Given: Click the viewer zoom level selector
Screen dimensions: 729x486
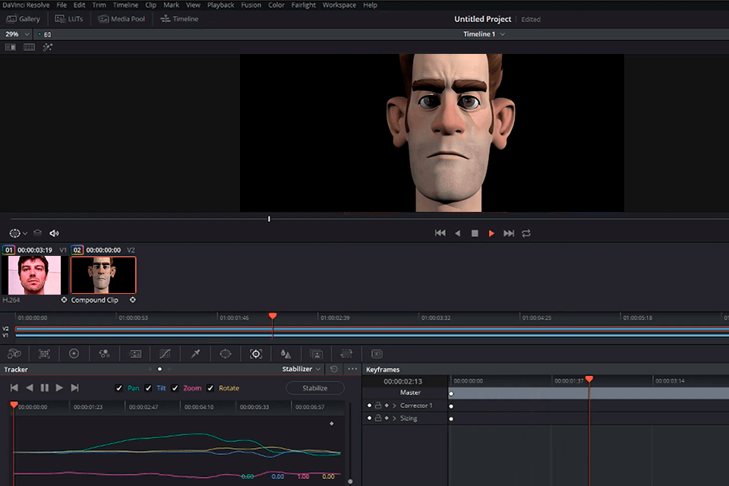Looking at the screenshot, I should (15, 33).
